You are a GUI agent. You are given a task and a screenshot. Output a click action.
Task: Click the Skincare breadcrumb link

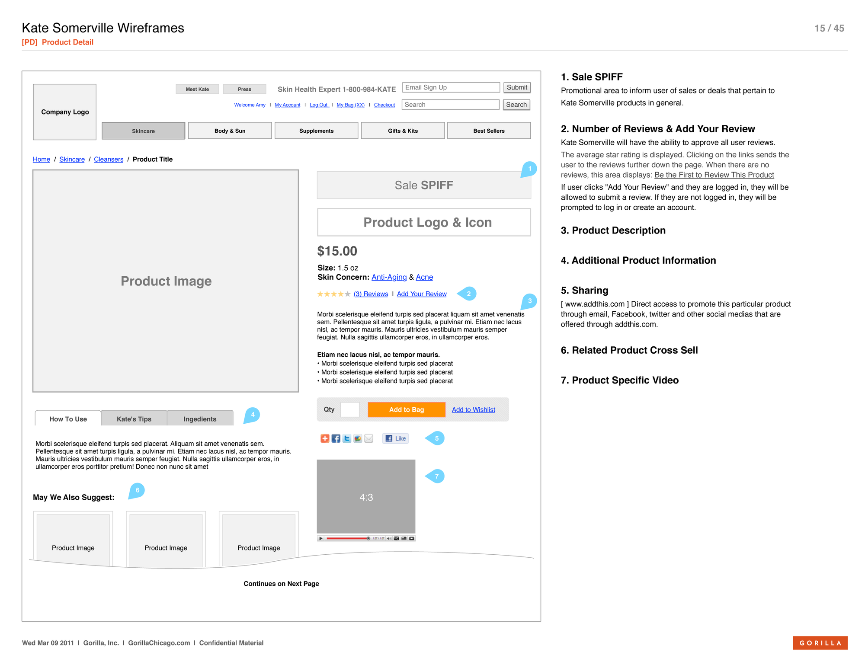pos(72,160)
